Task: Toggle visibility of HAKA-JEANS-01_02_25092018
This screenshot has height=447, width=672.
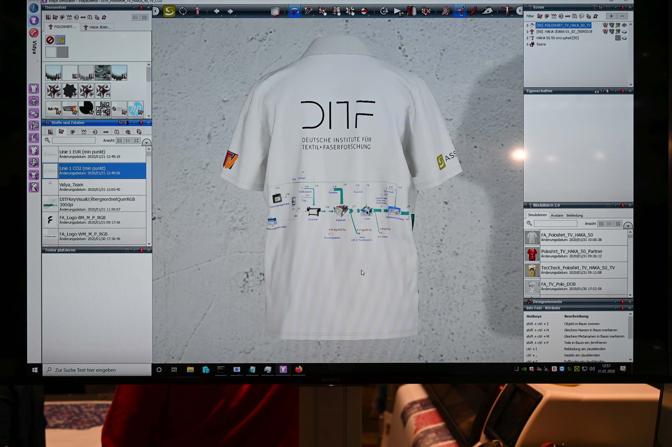Action: point(624,32)
